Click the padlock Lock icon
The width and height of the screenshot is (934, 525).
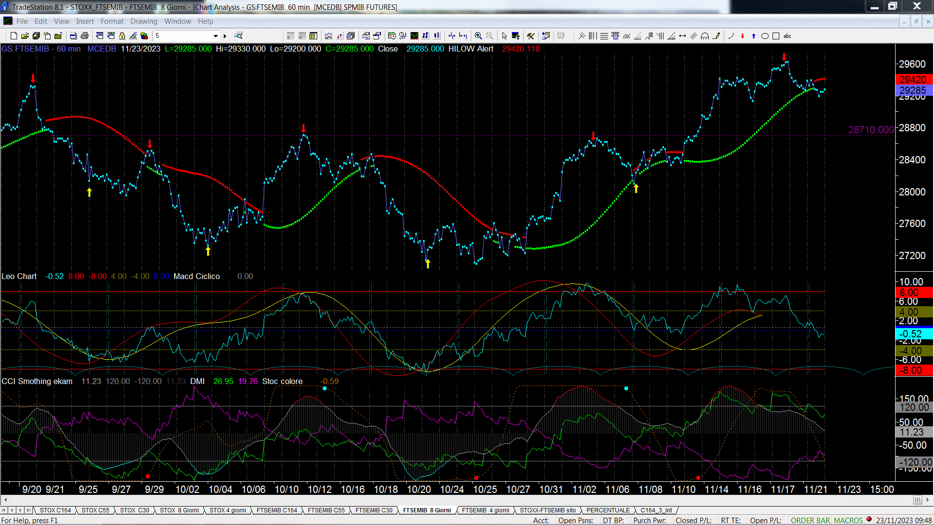122,36
